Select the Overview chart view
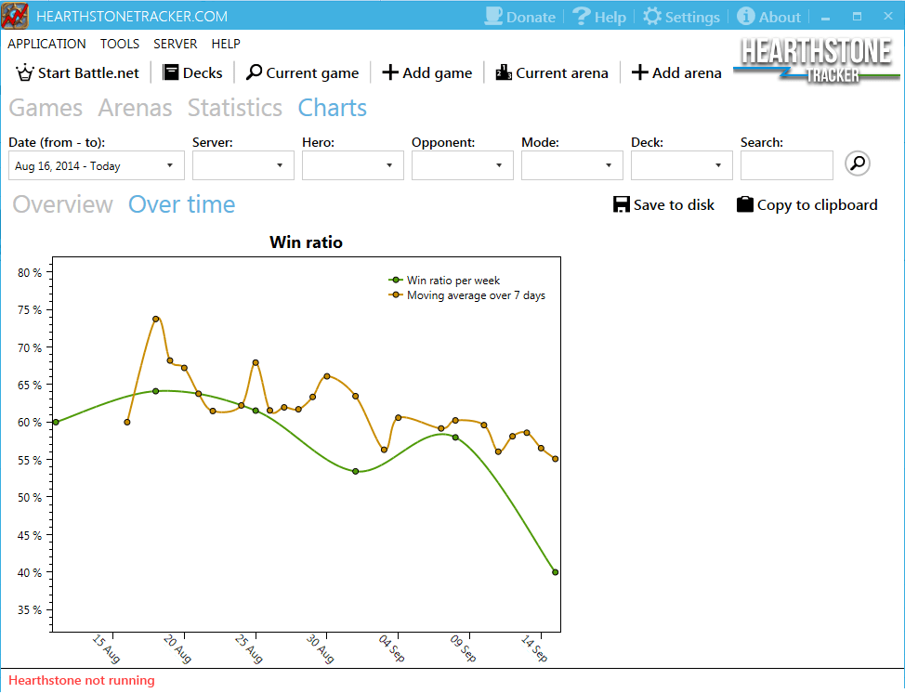The height and width of the screenshot is (693, 905). coord(62,204)
